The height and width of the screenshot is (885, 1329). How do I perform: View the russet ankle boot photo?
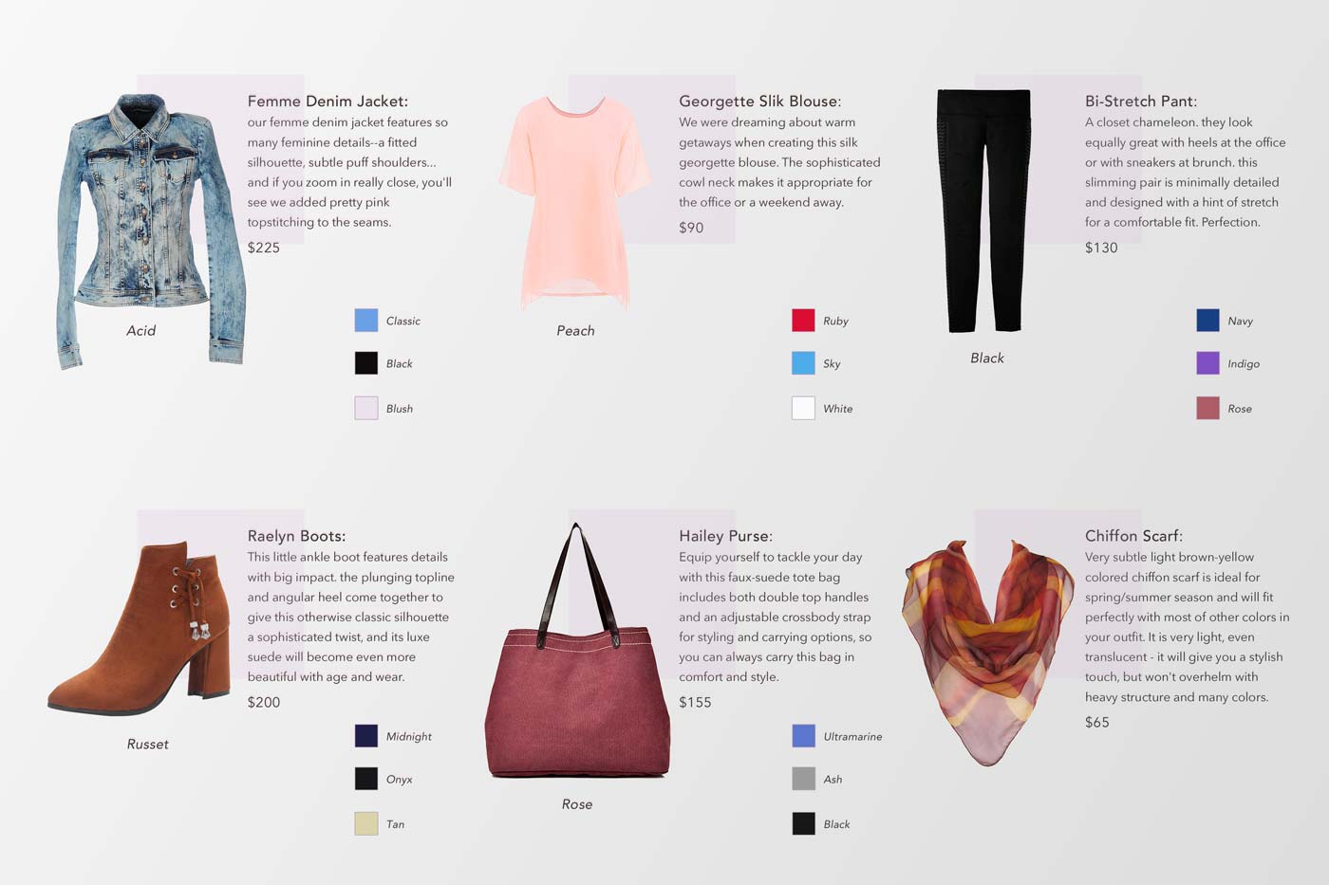140,628
